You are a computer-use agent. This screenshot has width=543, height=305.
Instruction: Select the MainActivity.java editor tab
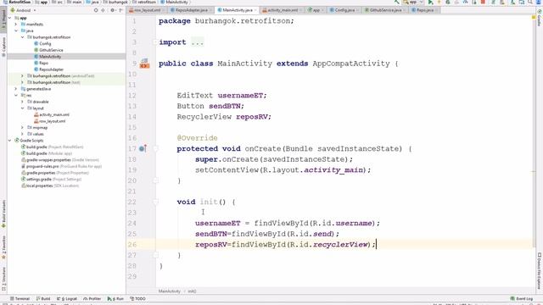(238, 10)
